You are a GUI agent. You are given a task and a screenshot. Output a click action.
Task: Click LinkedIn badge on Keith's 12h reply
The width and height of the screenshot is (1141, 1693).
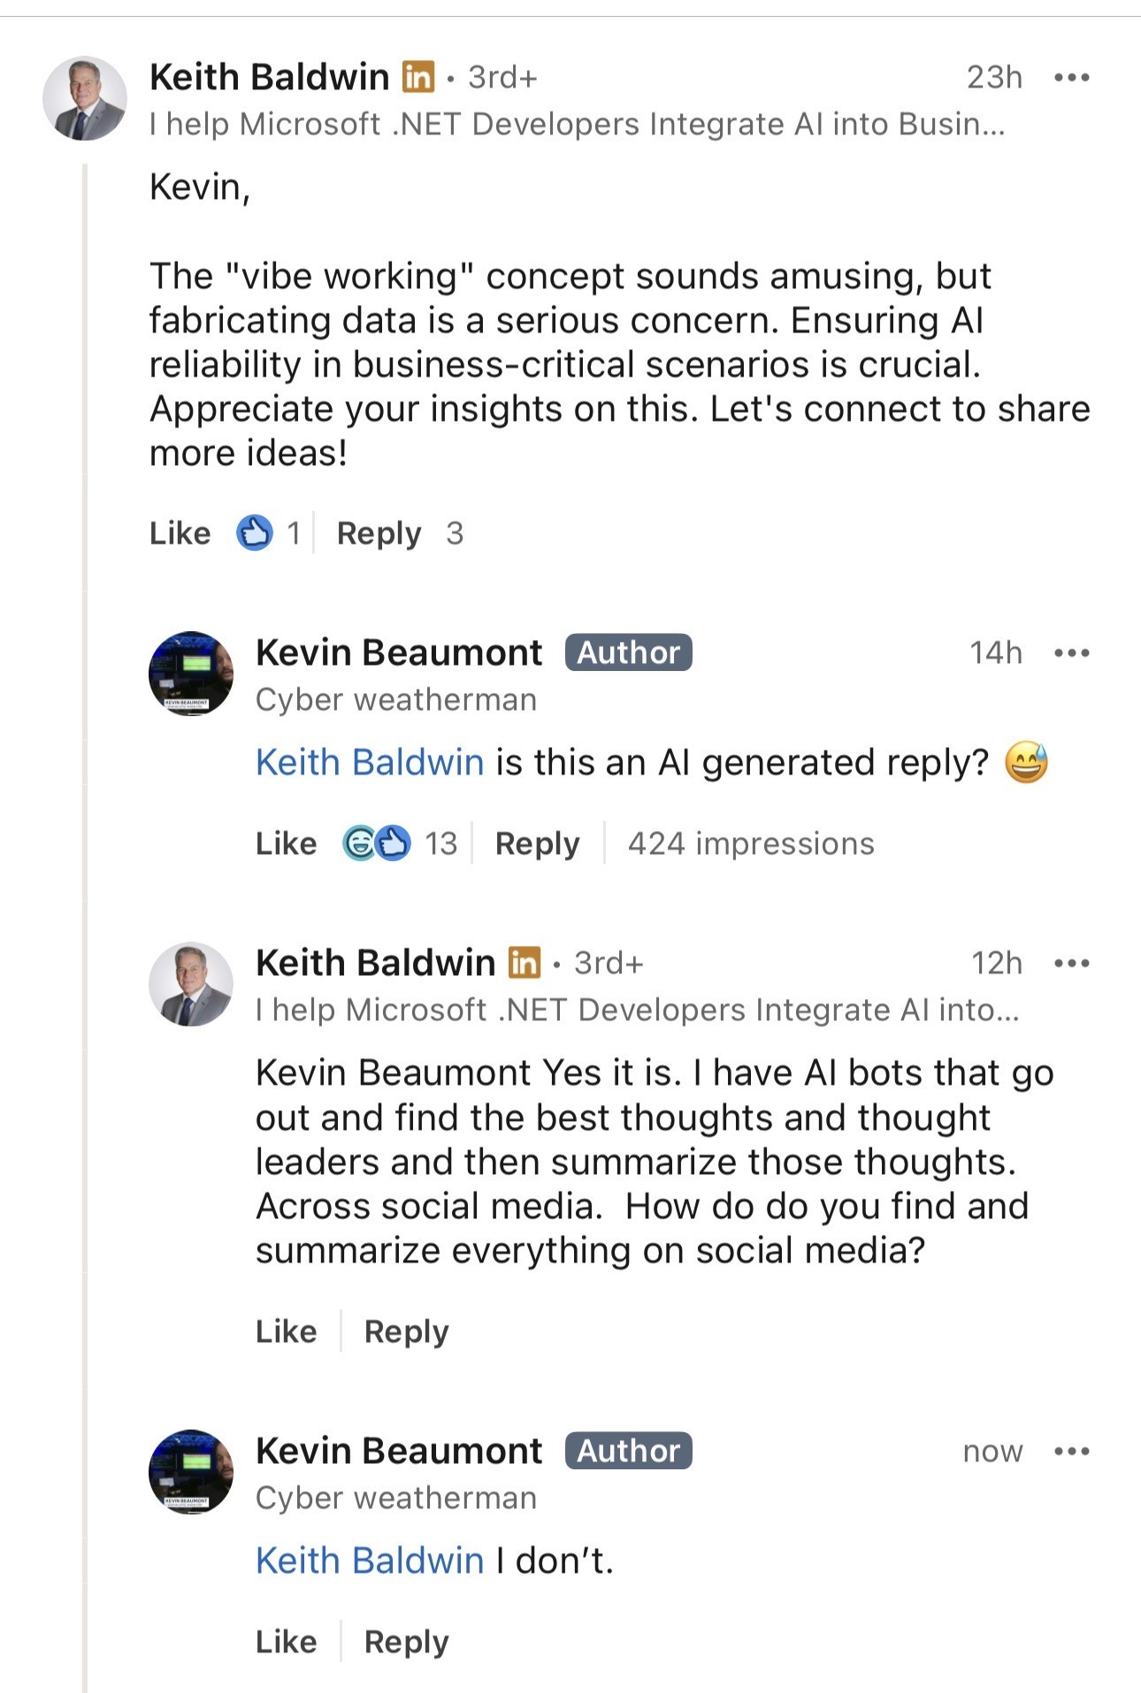click(525, 963)
